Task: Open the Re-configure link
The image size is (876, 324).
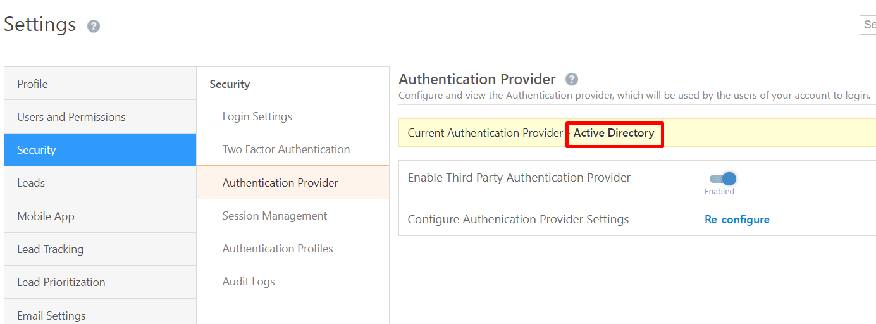Action: tap(737, 220)
